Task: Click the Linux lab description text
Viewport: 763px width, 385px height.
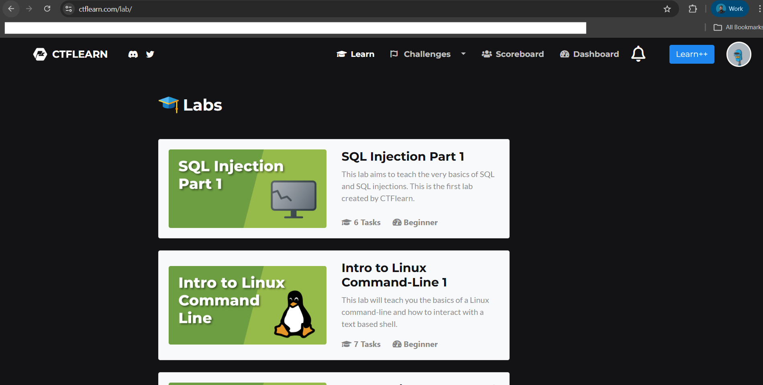Action: pos(415,312)
